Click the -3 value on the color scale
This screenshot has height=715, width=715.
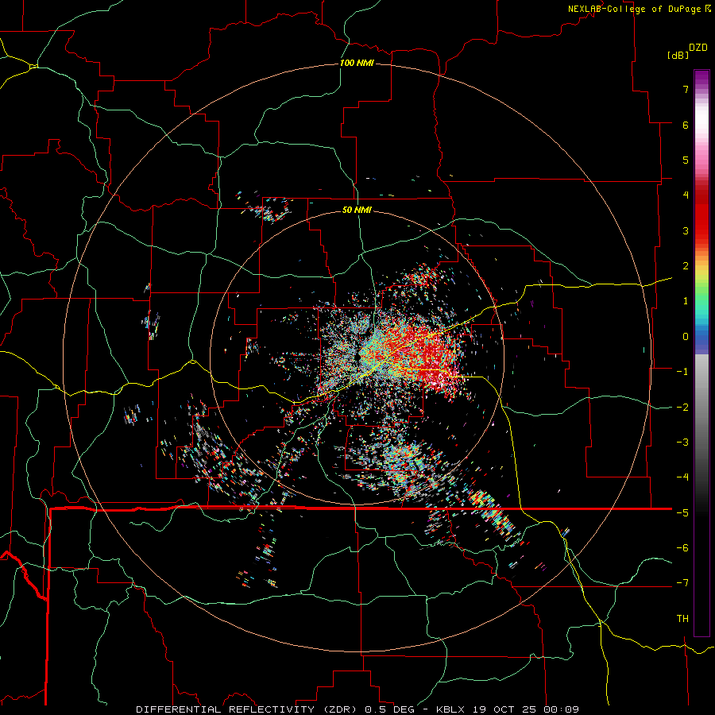tap(682, 443)
